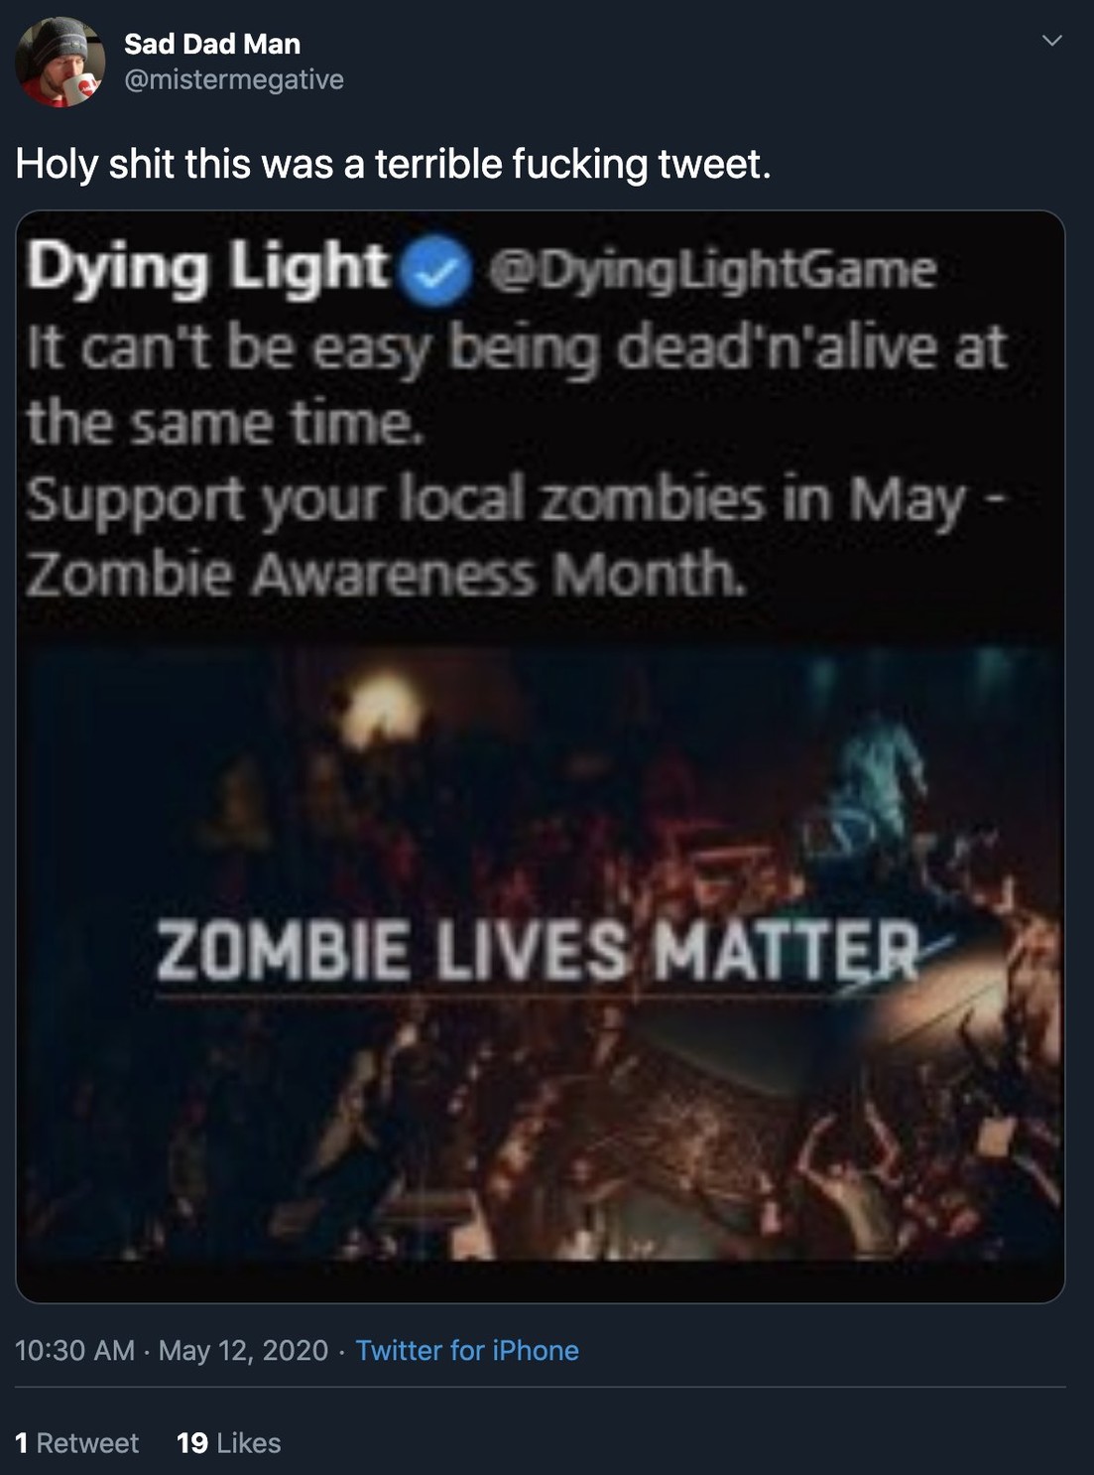Click the Dying Light name in image
The width and height of the screenshot is (1094, 1475).
tap(207, 267)
